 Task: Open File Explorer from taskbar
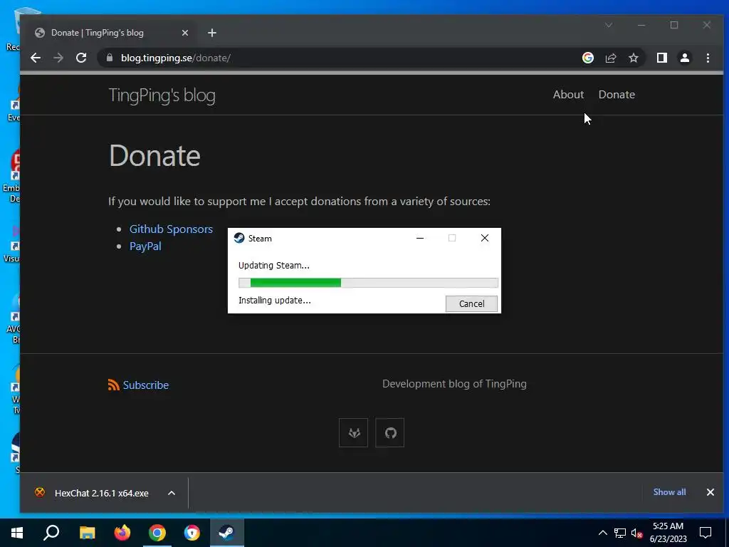pyautogui.click(x=87, y=533)
